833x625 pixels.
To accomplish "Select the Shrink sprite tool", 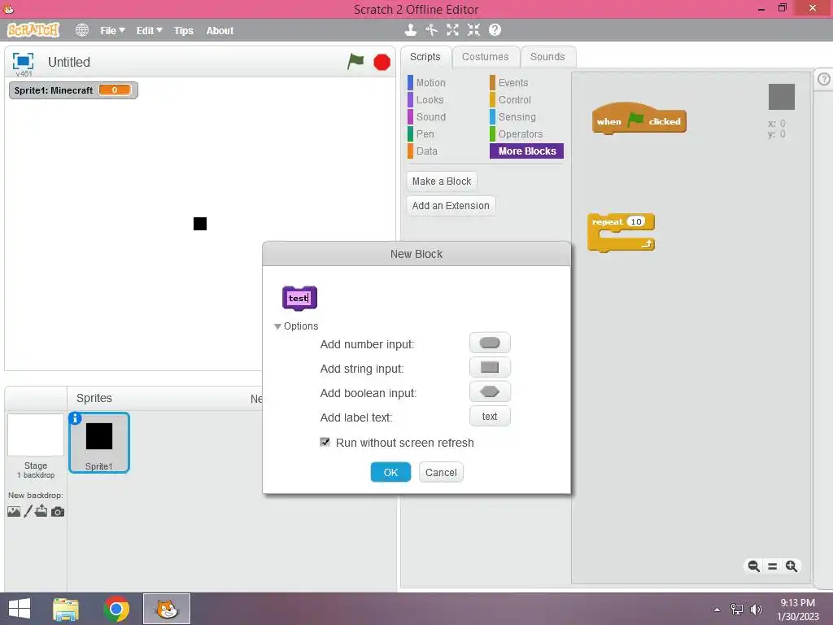I will [473, 30].
